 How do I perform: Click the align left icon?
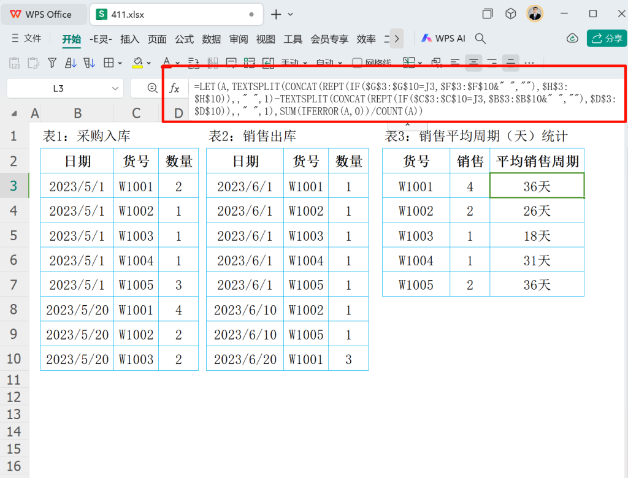point(455,63)
